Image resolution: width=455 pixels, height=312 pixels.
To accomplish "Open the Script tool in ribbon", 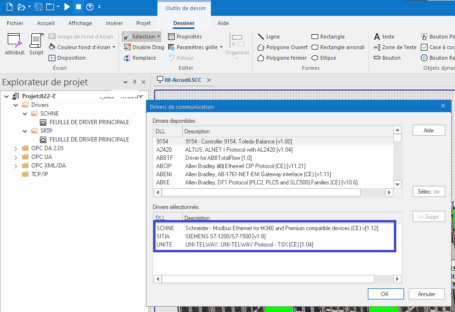I will pyautogui.click(x=36, y=44).
